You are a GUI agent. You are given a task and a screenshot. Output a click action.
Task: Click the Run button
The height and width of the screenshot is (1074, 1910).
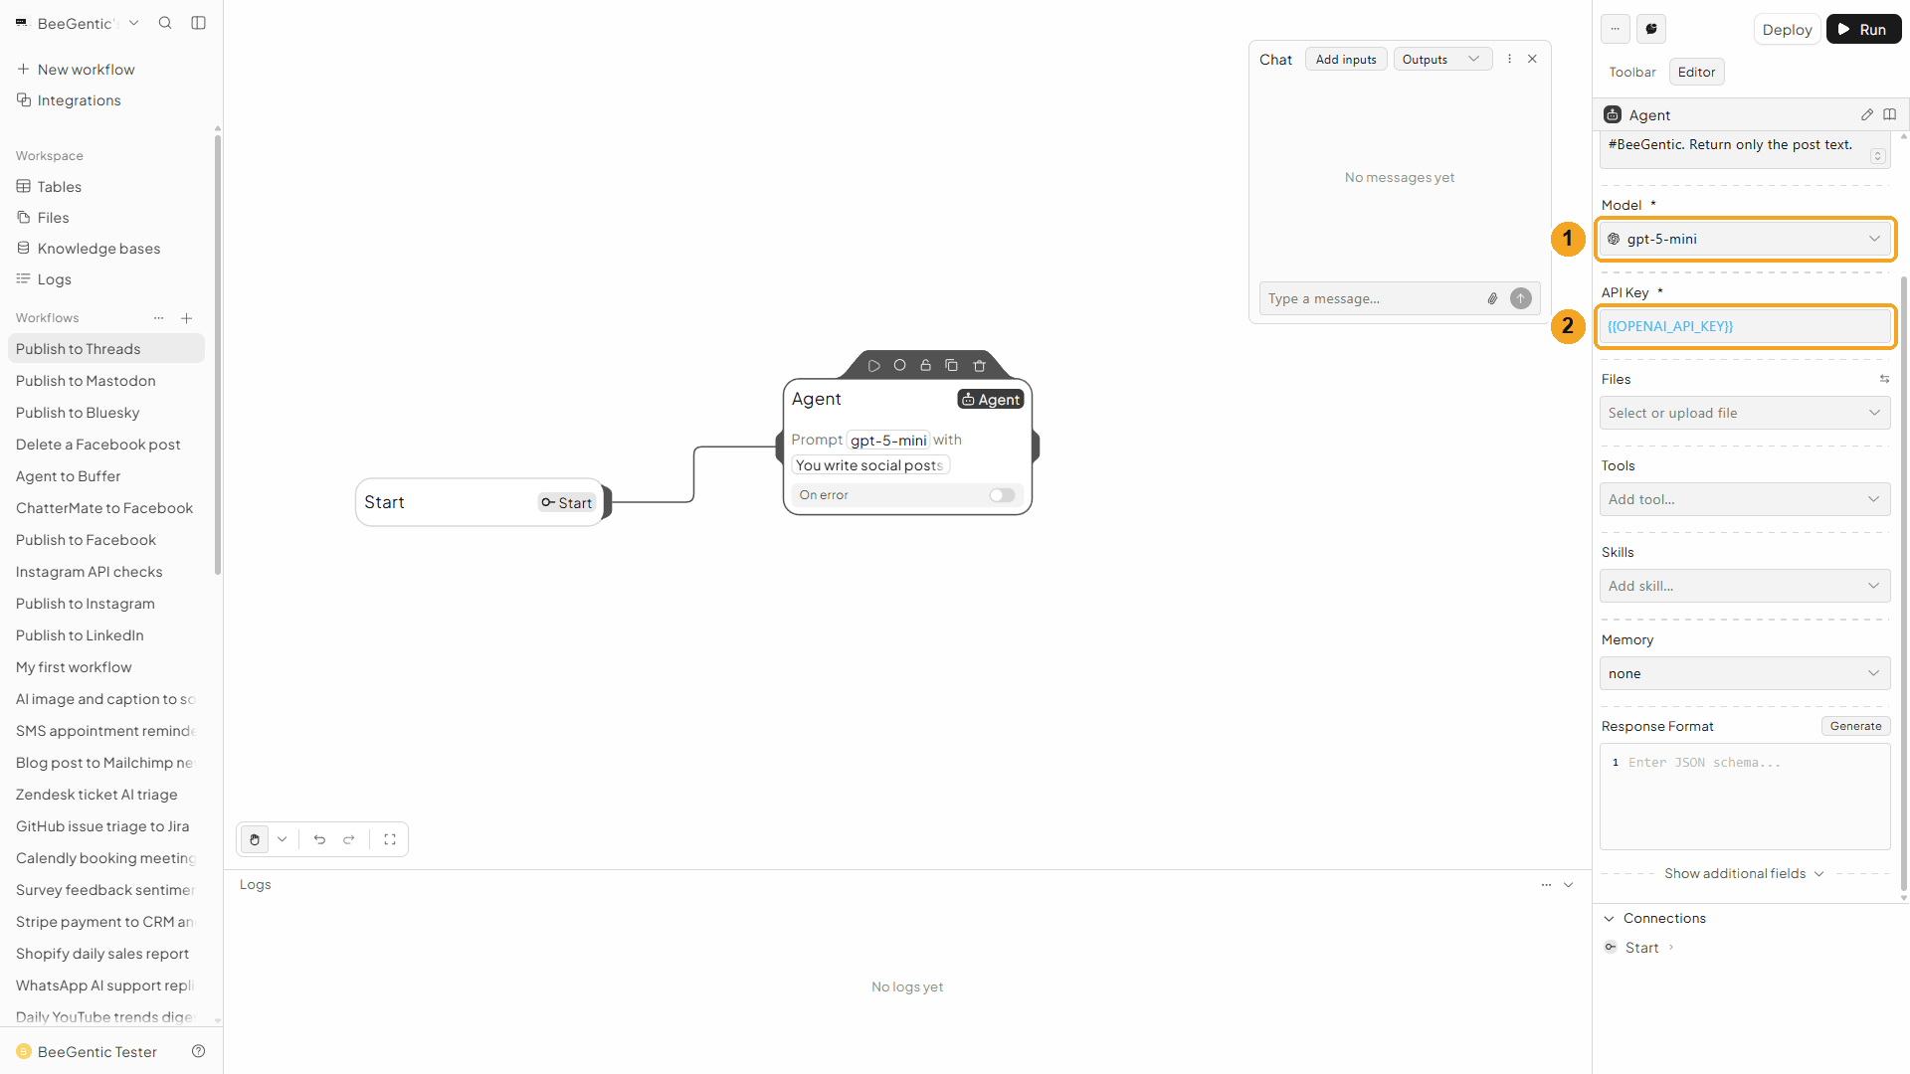pyautogui.click(x=1863, y=29)
